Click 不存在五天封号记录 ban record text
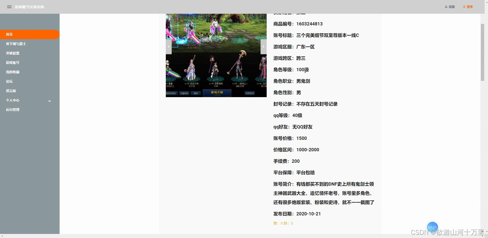The height and width of the screenshot is (238, 488). [317, 104]
